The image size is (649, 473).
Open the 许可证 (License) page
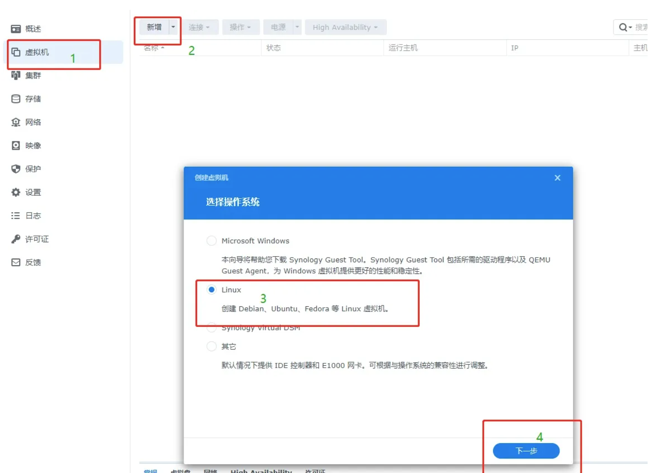pyautogui.click(x=32, y=239)
